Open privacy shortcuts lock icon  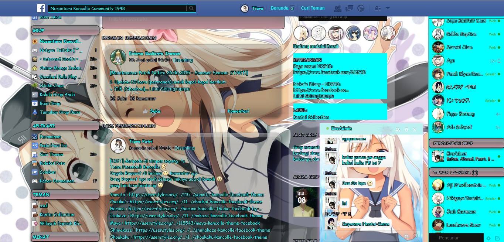click(378, 8)
